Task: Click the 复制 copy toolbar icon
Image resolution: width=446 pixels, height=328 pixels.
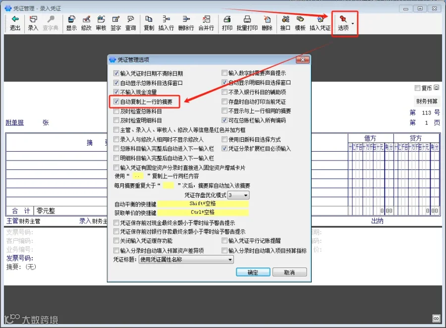Action: click(149, 23)
